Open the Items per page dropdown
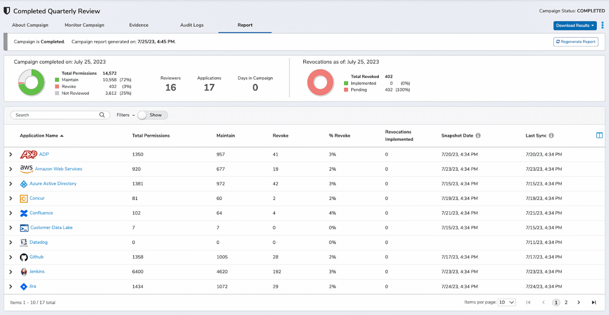The height and width of the screenshot is (315, 609). tap(506, 302)
